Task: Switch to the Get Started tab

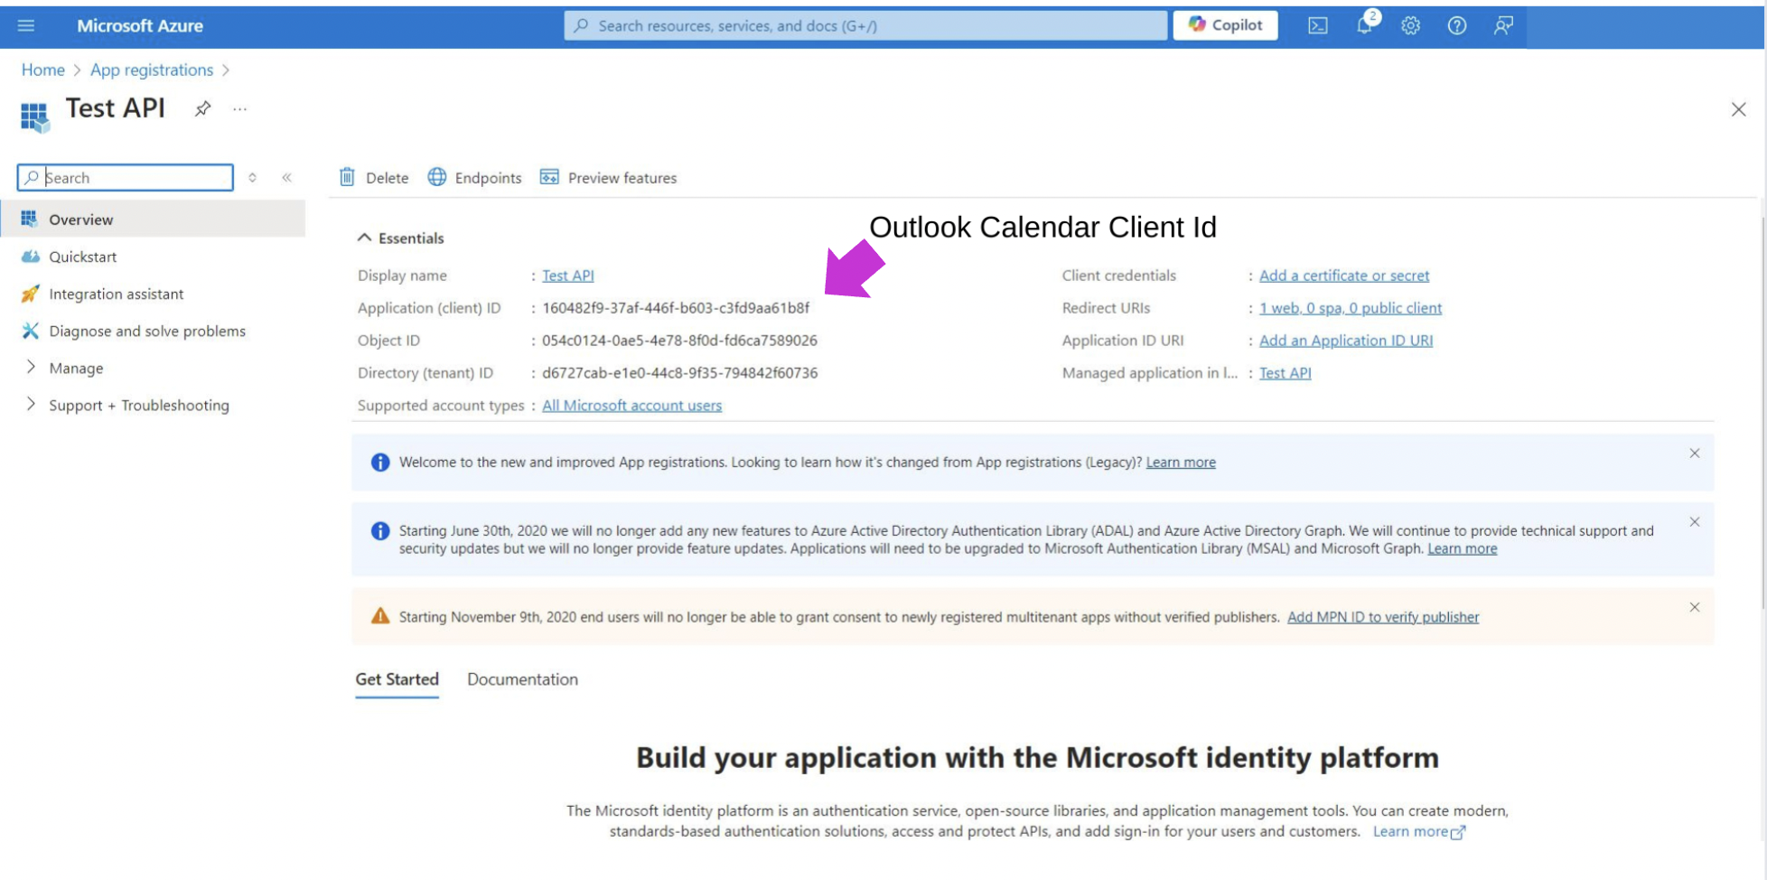Action: [397, 679]
